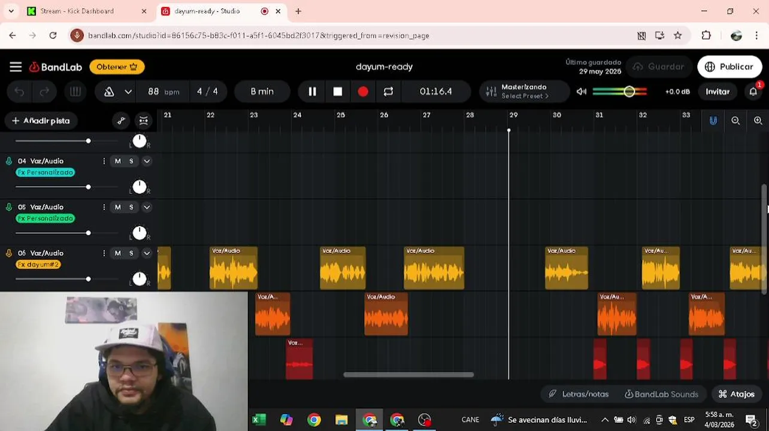Pause playback with the pause button
Image resolution: width=769 pixels, height=431 pixels.
click(312, 92)
